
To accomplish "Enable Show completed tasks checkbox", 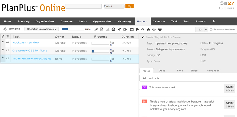I will click(x=211, y=30).
